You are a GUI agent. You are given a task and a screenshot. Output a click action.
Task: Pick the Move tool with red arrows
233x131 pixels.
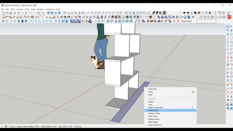[x=228, y=57]
